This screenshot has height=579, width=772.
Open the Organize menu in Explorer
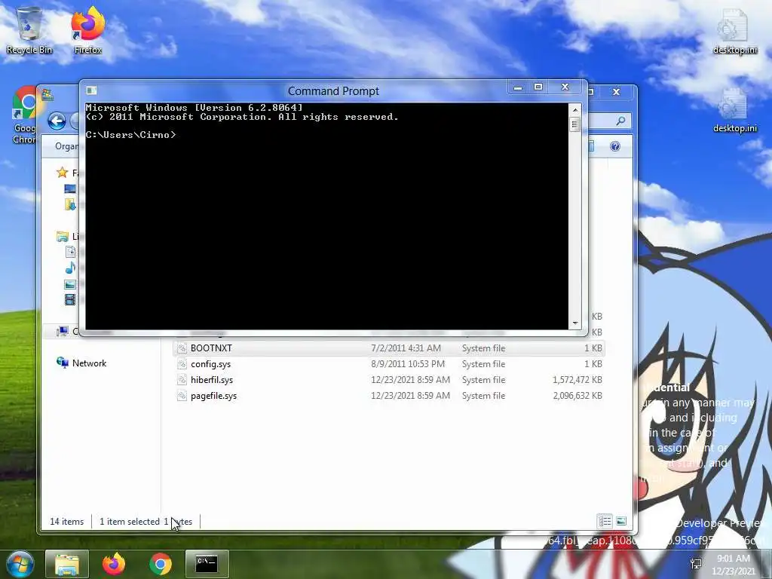tap(66, 146)
